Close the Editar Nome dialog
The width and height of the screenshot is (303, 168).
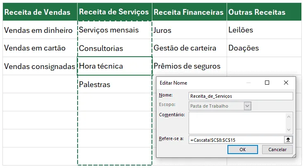point(286,83)
